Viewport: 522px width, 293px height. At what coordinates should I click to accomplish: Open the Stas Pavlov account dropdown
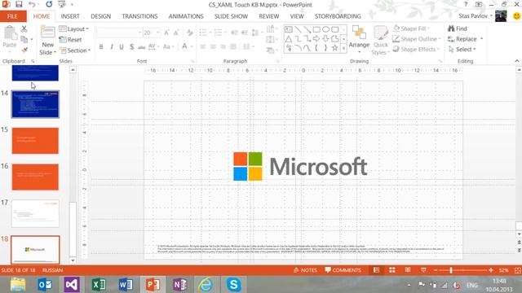[x=476, y=16]
